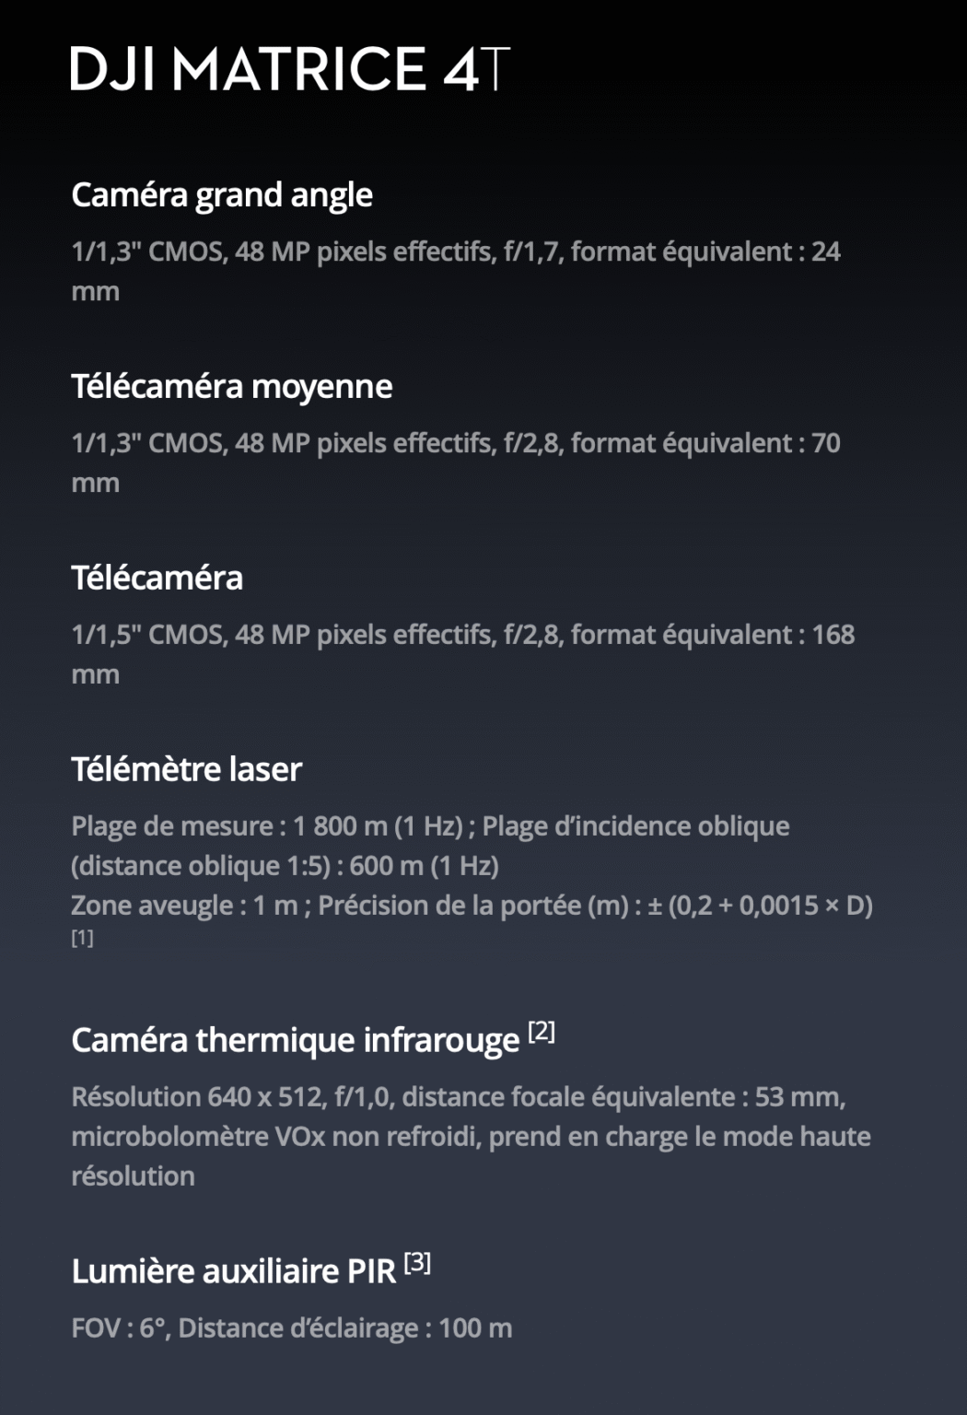This screenshot has height=1415, width=967.
Task: Select the Caméra grand angle heading
Action: pyautogui.click(x=222, y=195)
